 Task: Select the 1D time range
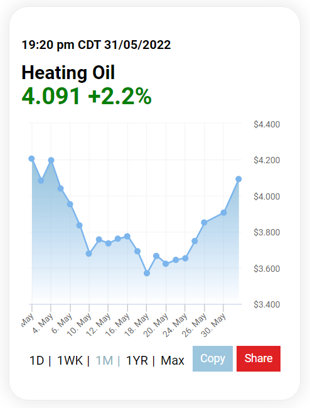click(37, 360)
